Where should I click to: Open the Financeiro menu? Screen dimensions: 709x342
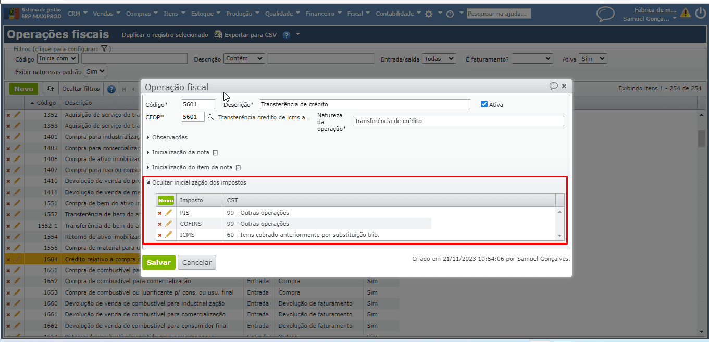click(324, 14)
